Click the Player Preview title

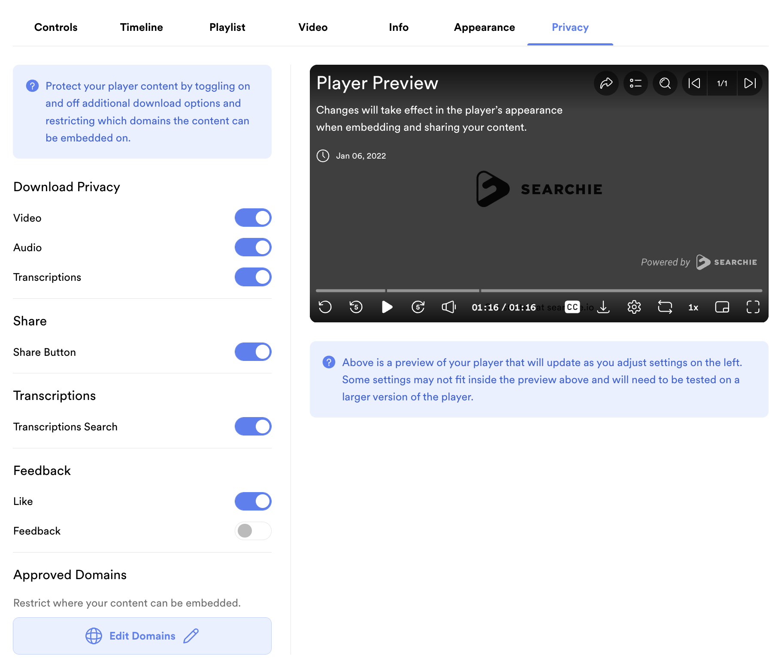click(x=377, y=83)
